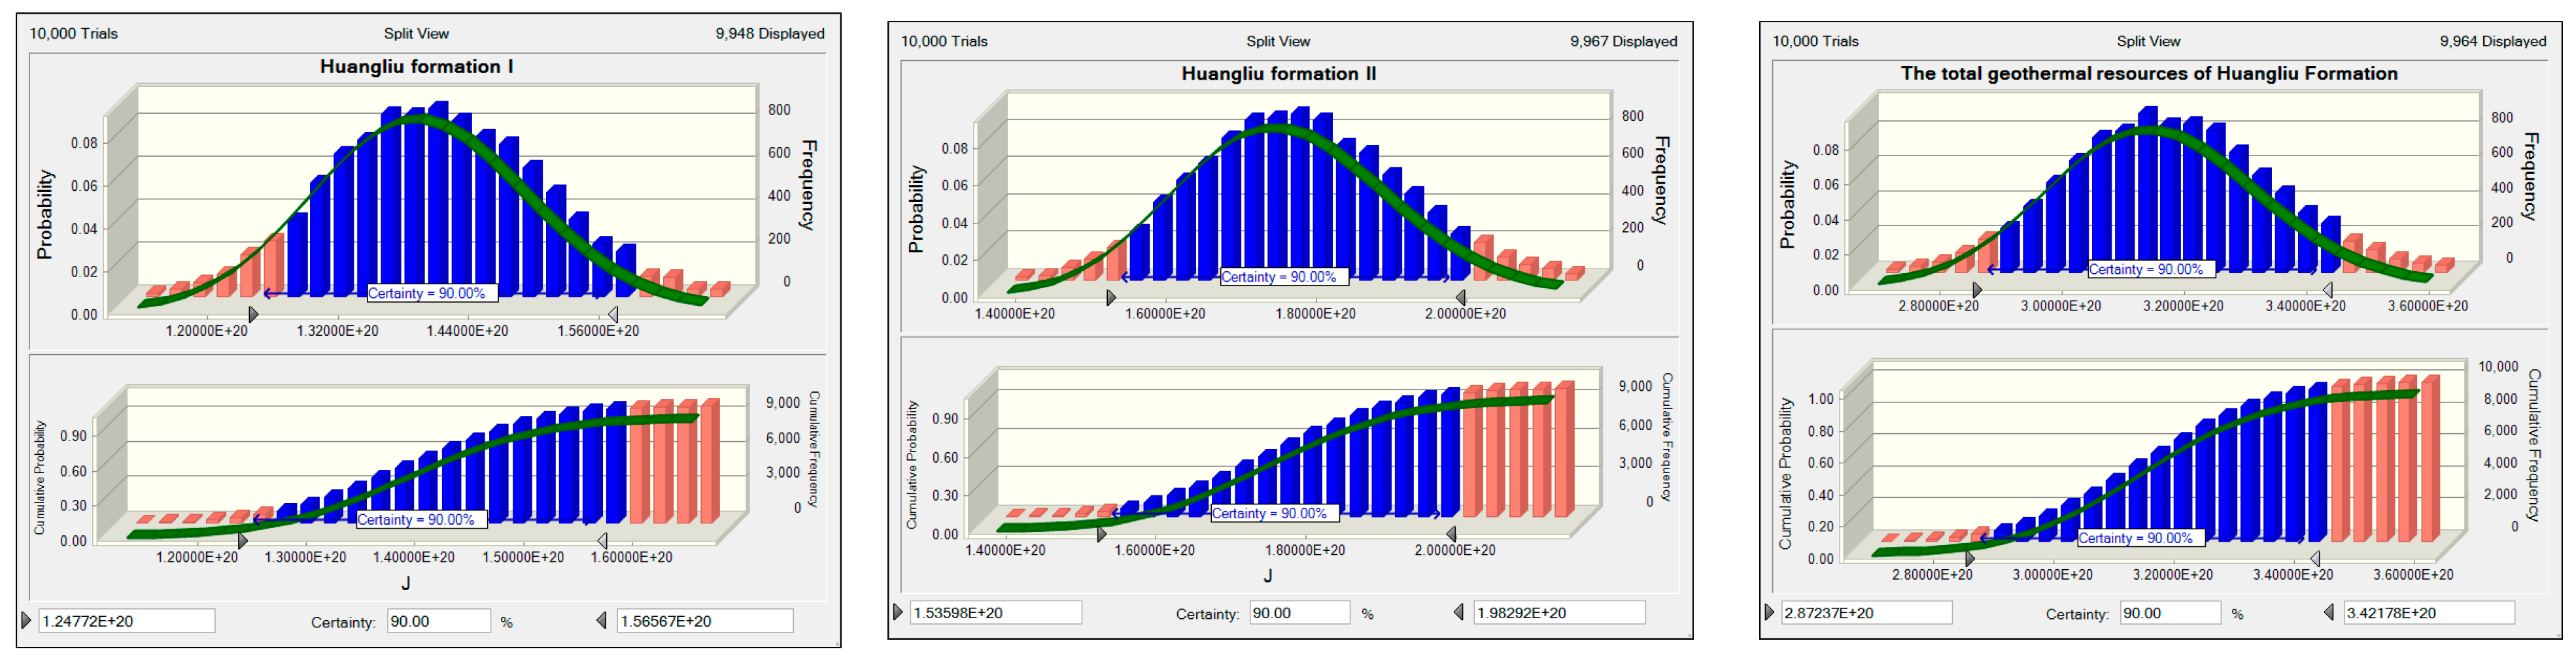
Task: Select left certainty grabber in formation II probability chart
Action: tap(1111, 297)
